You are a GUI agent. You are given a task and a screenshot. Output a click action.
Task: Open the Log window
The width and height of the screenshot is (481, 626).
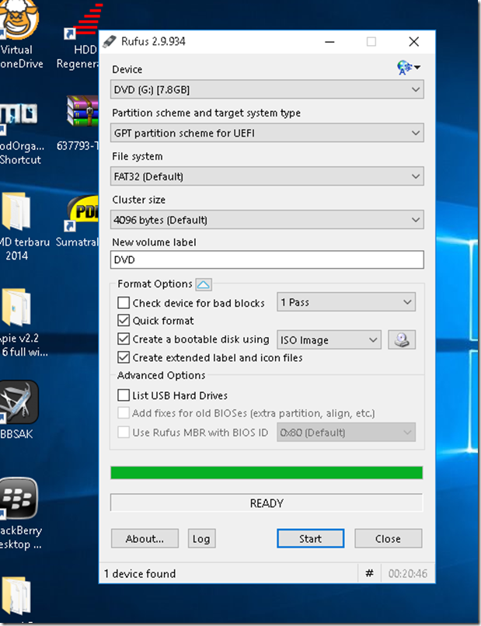(201, 538)
